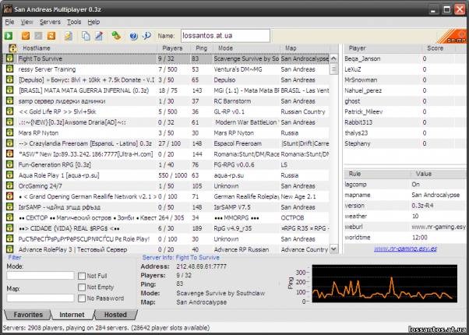Sort server list by Ping column
Image resolution: width=469 pixels, height=335 pixels.
(201, 48)
